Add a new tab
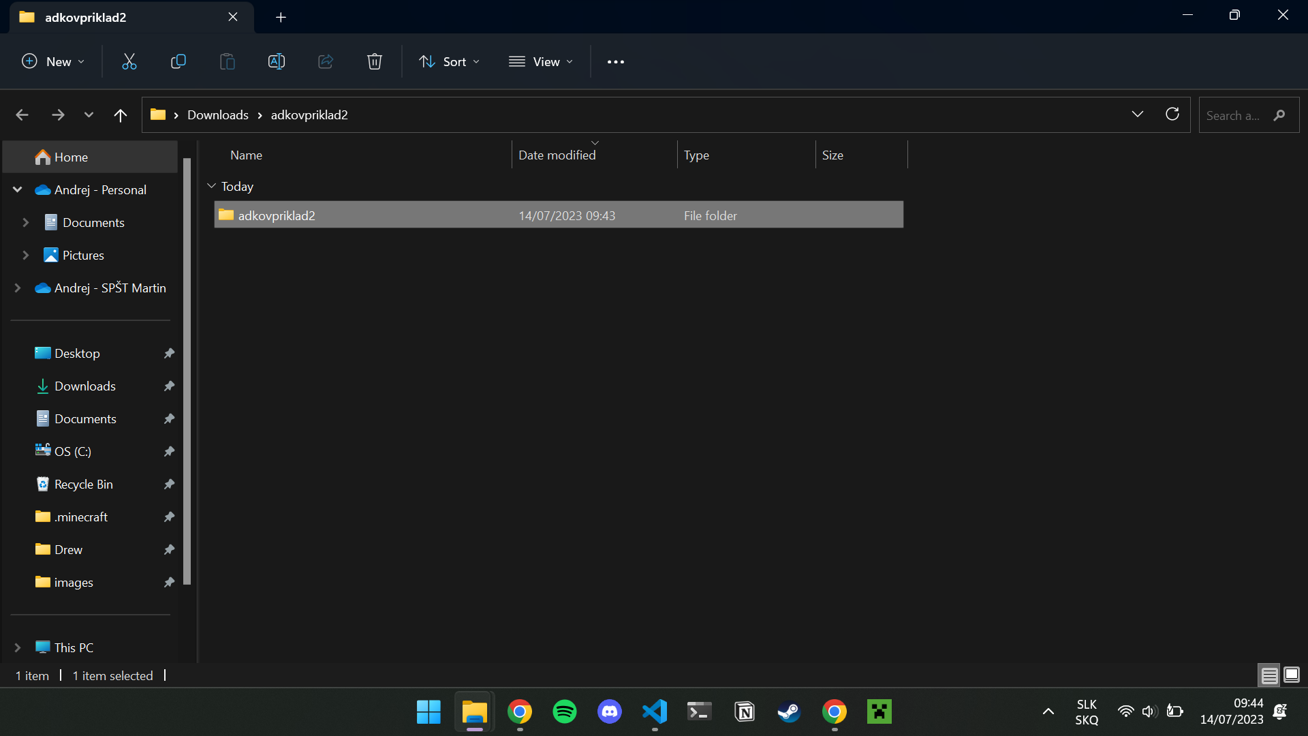The height and width of the screenshot is (736, 1308). (281, 17)
